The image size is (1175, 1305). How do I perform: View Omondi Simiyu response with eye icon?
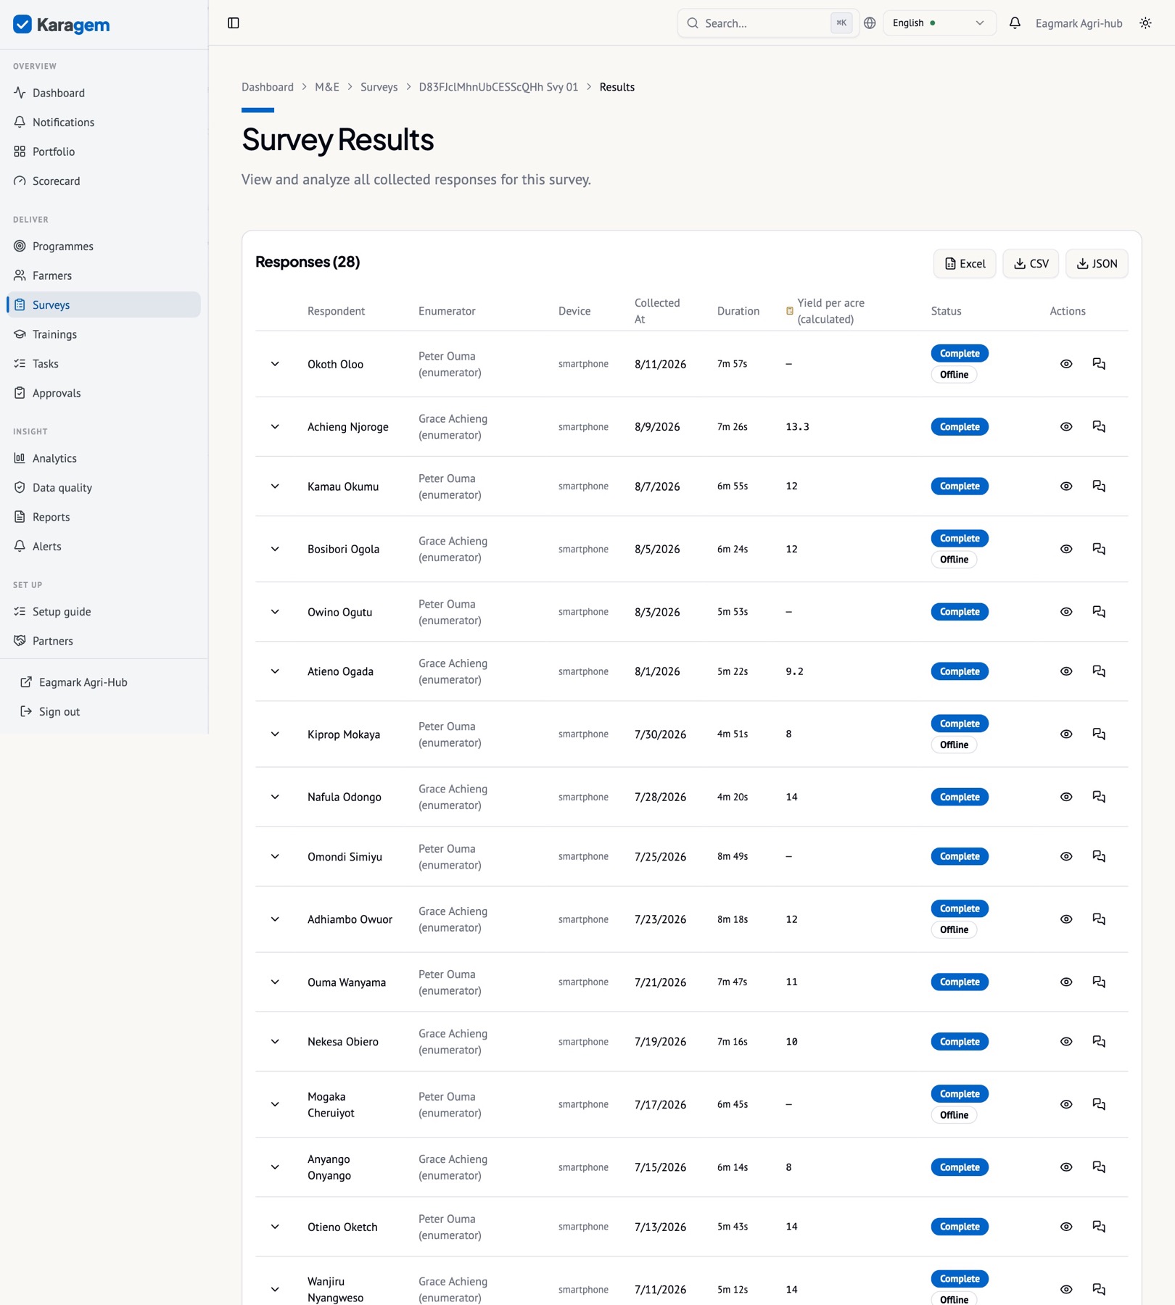click(x=1066, y=856)
